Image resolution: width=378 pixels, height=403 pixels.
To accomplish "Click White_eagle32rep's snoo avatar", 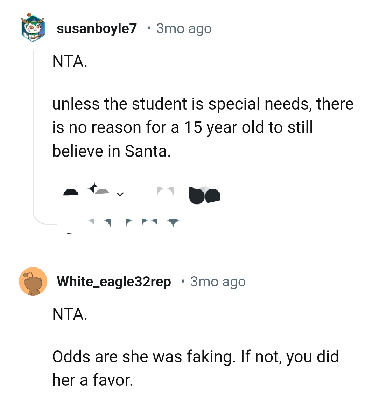I will 33,281.
